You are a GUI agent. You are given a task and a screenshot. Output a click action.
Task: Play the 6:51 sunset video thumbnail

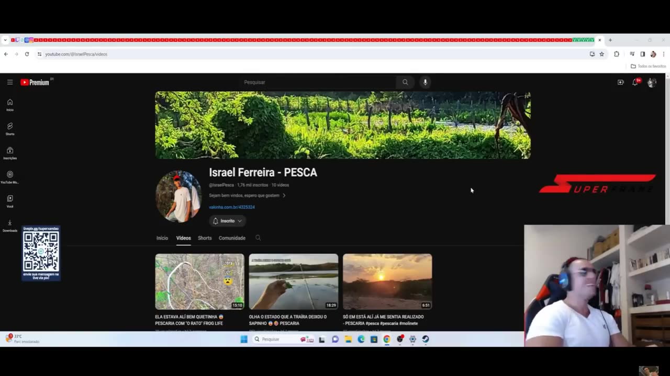387,281
